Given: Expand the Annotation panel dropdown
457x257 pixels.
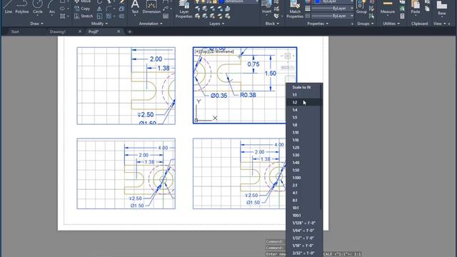Looking at the screenshot, I should (151, 24).
